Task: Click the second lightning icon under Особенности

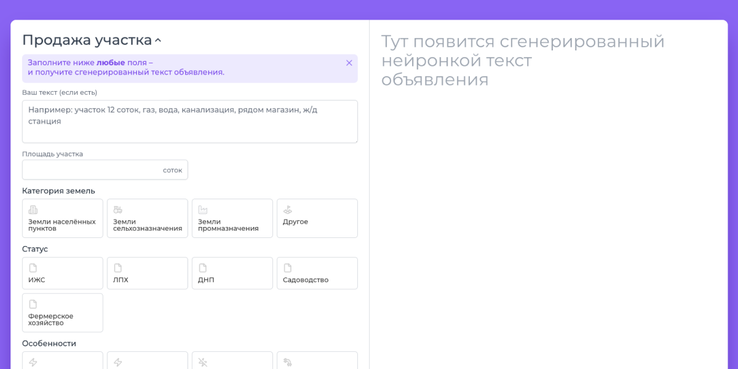Action: tap(118, 362)
